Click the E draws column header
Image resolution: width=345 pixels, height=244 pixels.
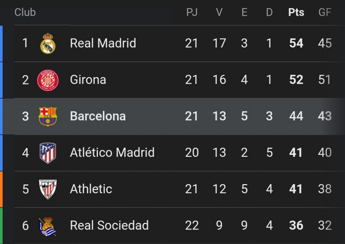click(x=244, y=12)
